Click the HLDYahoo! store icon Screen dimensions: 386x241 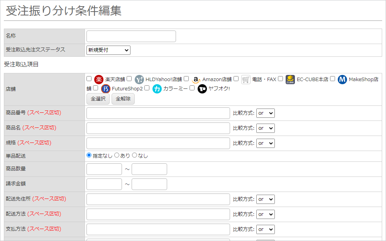[139, 80]
